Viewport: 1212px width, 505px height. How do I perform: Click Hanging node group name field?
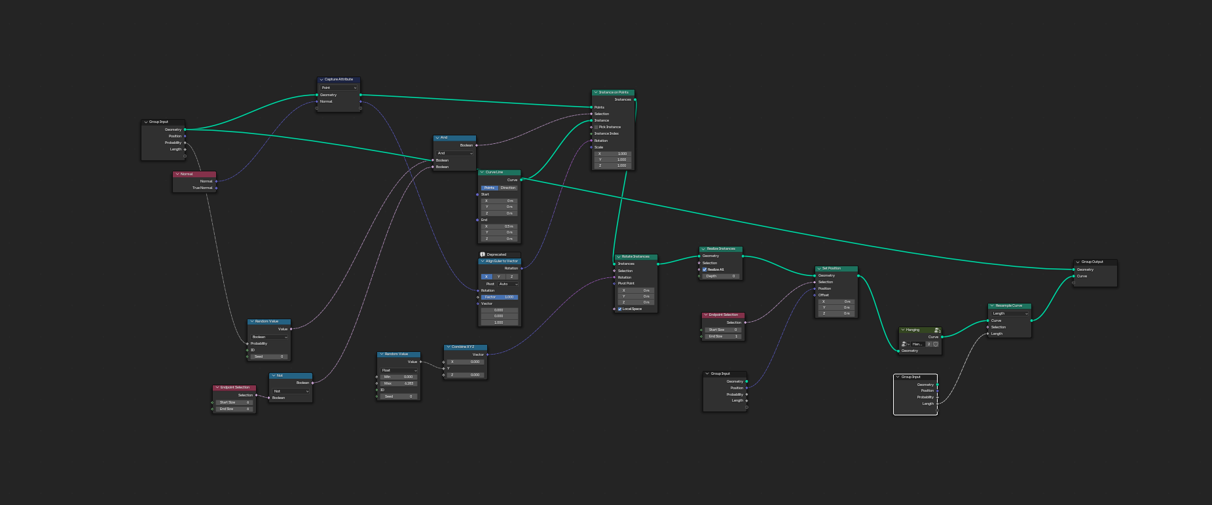point(917,344)
